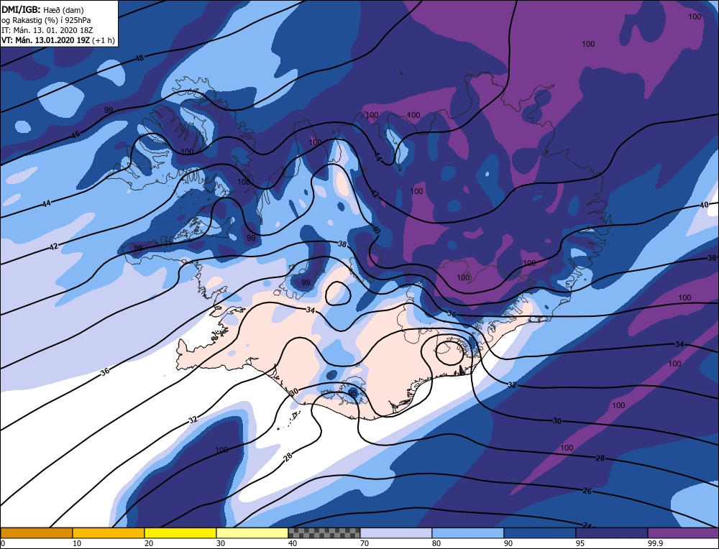
Task: Click the '80' legend scale value
Action: [436, 543]
